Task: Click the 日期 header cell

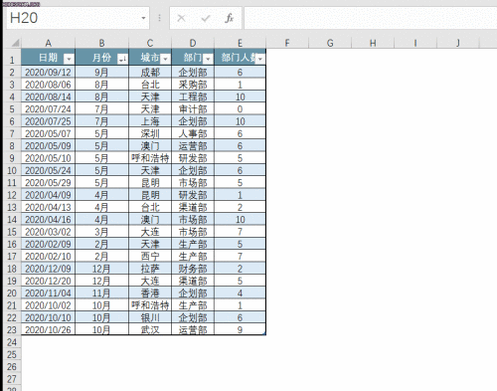Action: (x=49, y=58)
